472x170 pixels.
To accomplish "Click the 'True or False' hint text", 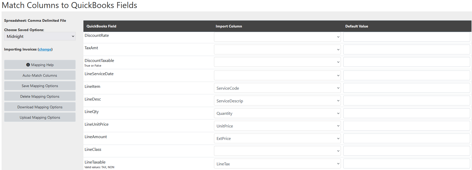I will pos(93,66).
